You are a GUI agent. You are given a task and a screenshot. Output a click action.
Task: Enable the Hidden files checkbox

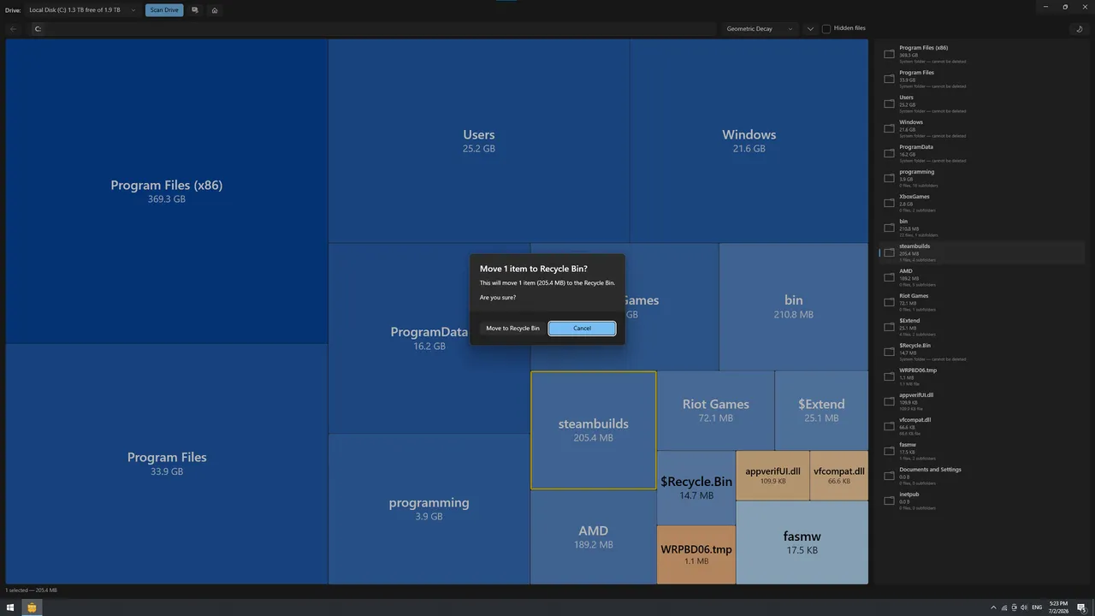[x=826, y=29]
